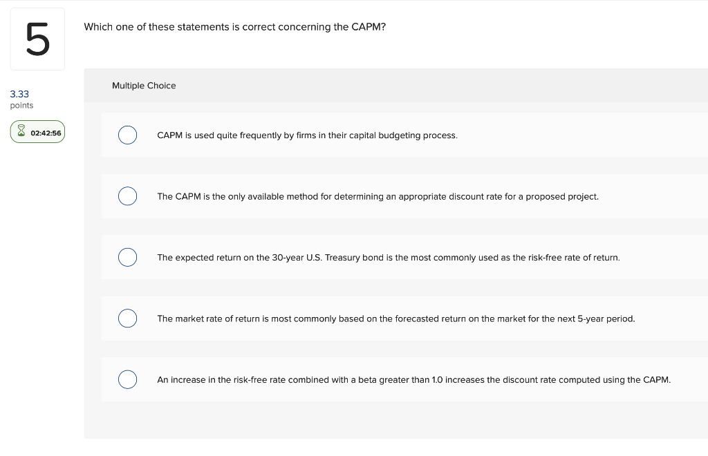
Task: Click answer text about beta greater than 1.0
Action: [x=413, y=379]
